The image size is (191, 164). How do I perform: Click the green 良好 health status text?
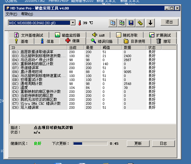pyautogui.click(x=38, y=143)
